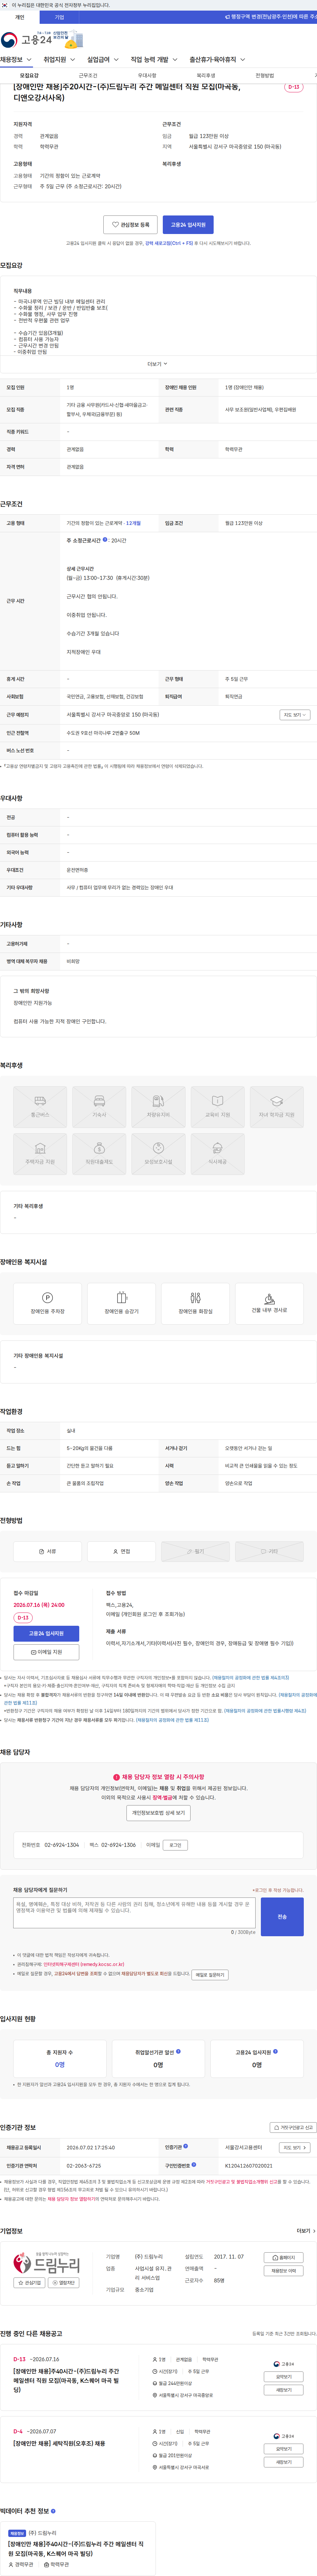This screenshot has height=2576, width=317.
Task: Expand the 채용정보 navigation menu
Action: (16, 60)
